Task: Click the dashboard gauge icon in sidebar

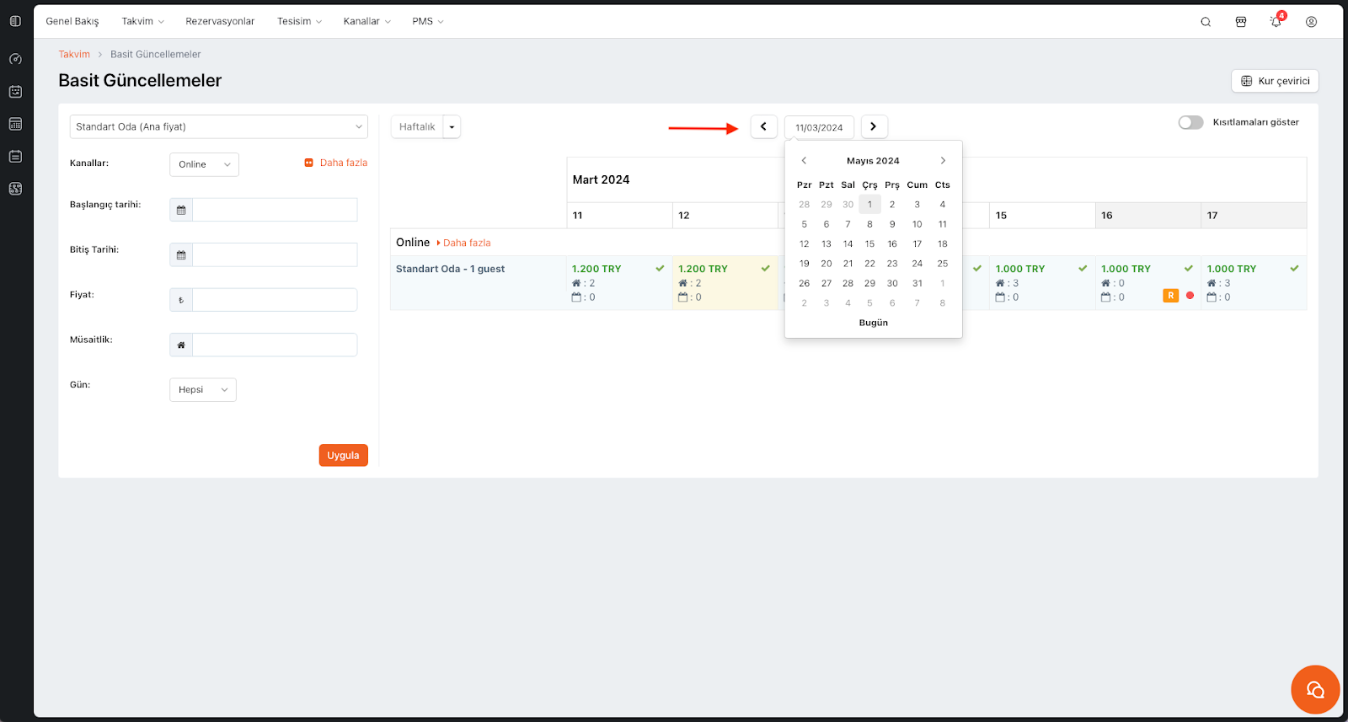Action: point(15,59)
